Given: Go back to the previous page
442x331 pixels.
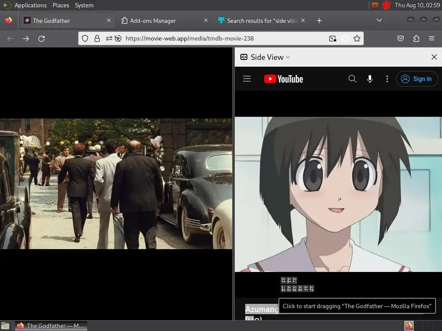Looking at the screenshot, I should click(10, 38).
